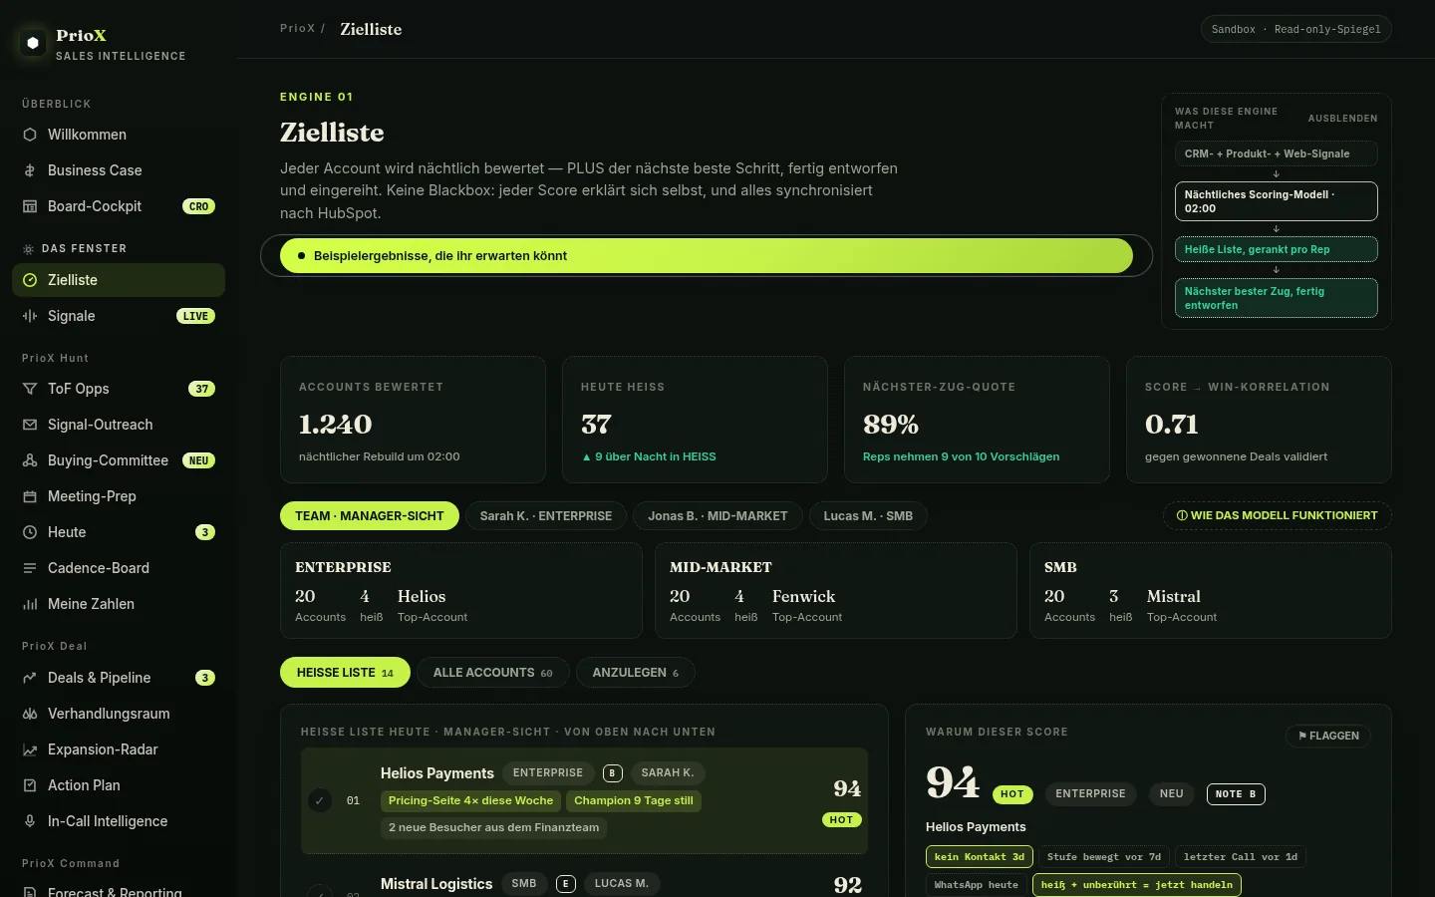Open Business Case in the sidebar
This screenshot has width=1435, height=897.
[x=119, y=170]
